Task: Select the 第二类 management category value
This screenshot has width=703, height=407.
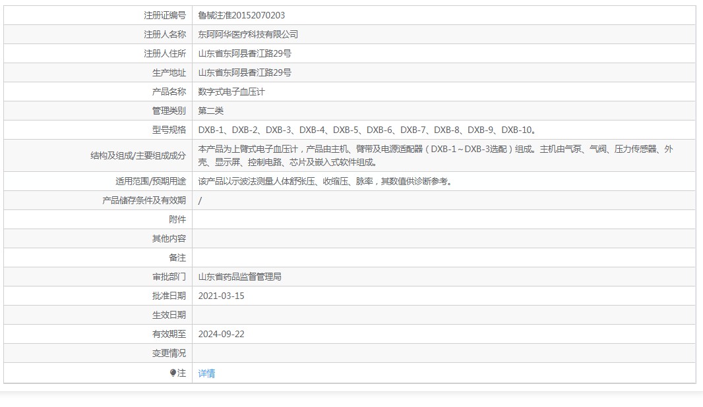Action: pos(211,111)
